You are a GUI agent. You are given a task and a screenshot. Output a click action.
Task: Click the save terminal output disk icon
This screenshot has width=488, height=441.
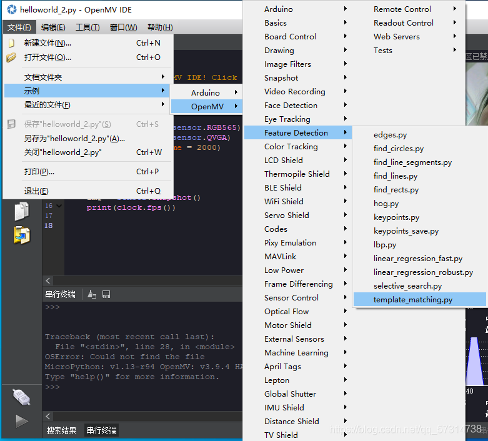(106, 294)
